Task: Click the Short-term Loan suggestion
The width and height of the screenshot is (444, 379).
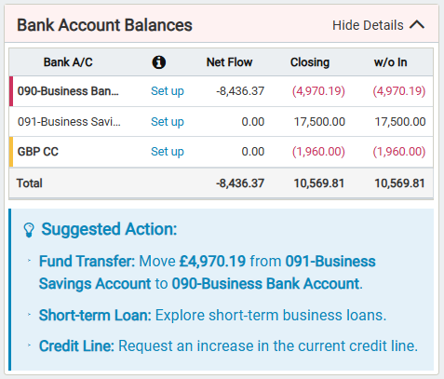Action: tap(212, 316)
